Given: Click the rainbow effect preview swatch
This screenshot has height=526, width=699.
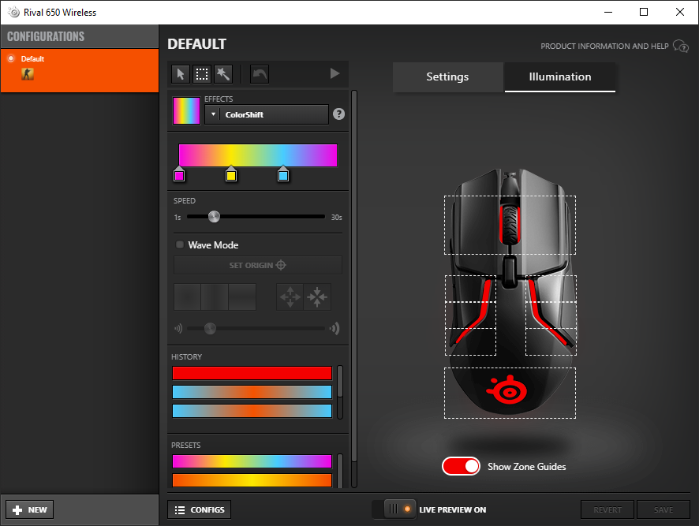Looking at the screenshot, I should click(x=186, y=110).
